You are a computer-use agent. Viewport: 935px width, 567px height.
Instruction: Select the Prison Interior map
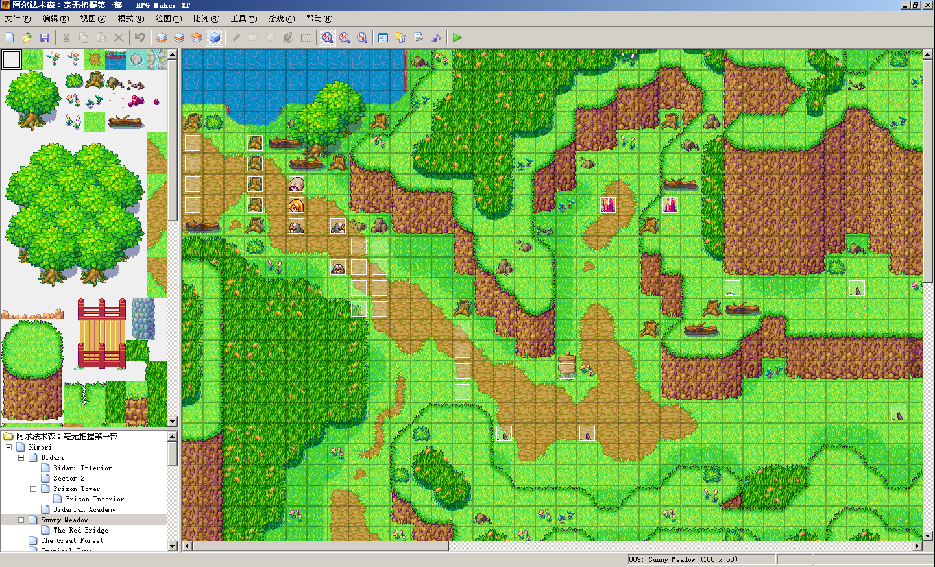[x=95, y=499]
